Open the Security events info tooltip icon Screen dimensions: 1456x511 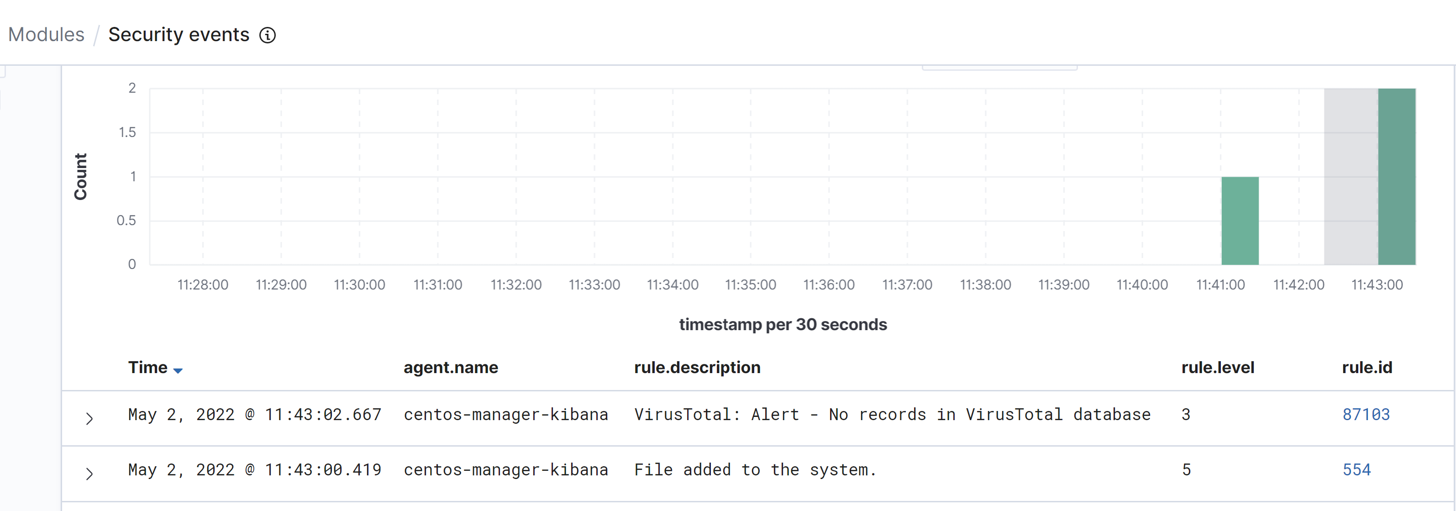click(268, 35)
